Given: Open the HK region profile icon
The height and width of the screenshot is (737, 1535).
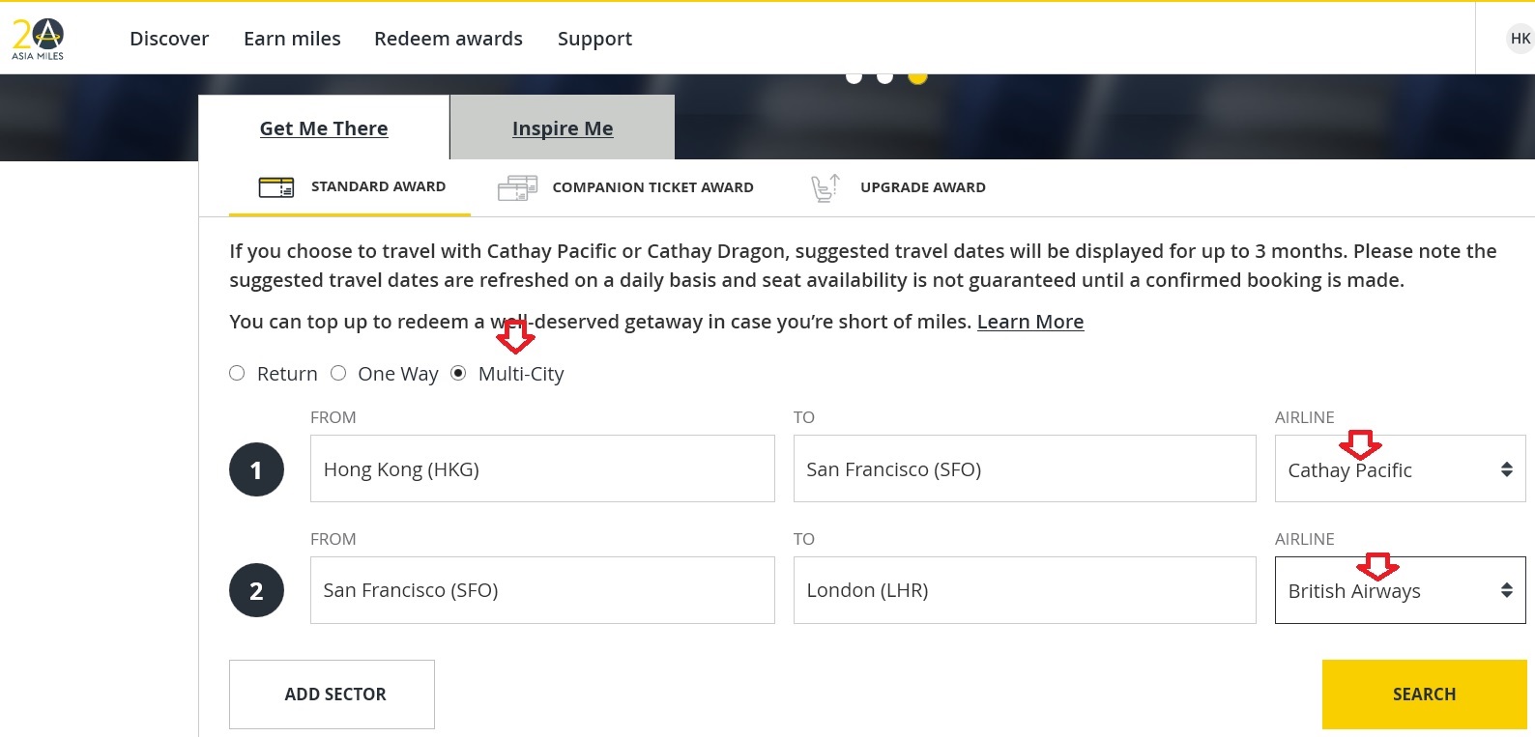Looking at the screenshot, I should (1520, 39).
